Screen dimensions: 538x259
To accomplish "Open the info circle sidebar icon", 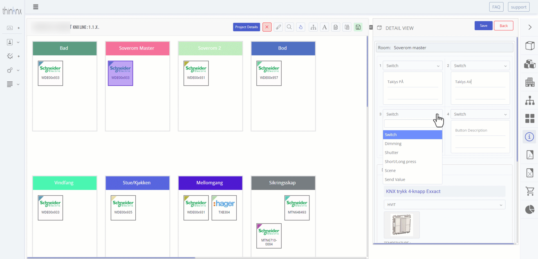I will point(530,137).
